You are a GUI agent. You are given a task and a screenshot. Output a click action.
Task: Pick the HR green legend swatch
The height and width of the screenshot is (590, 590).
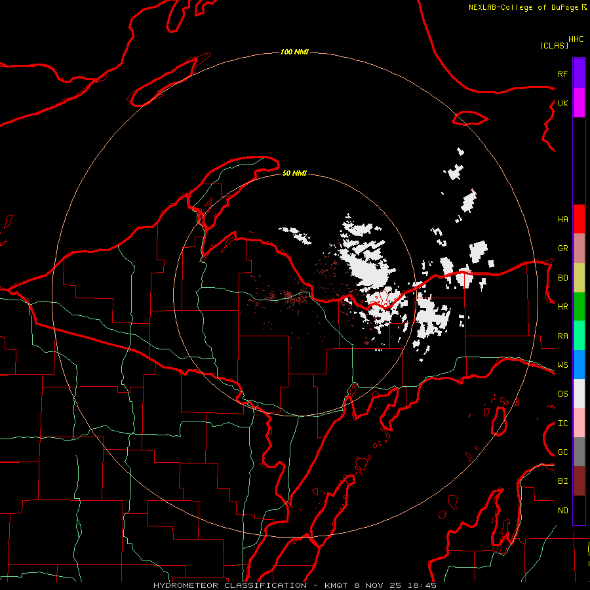click(579, 307)
